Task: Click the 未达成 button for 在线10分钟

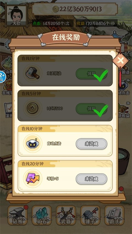Action: point(91,144)
